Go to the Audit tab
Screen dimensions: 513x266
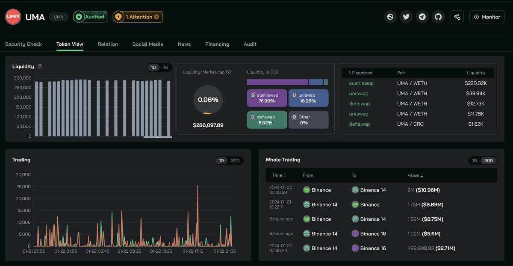point(250,44)
